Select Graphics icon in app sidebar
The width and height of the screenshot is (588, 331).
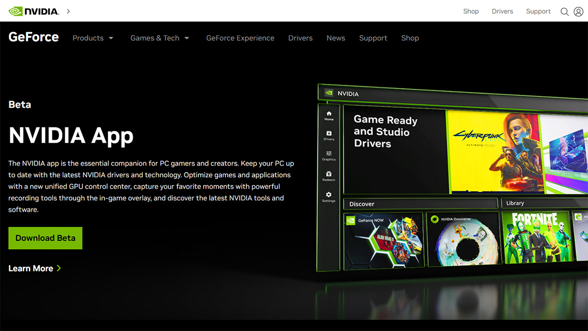[329, 155]
